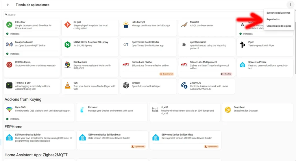Open the three-dot overflow menu
This screenshot has height=161, width=296.
click(290, 5)
